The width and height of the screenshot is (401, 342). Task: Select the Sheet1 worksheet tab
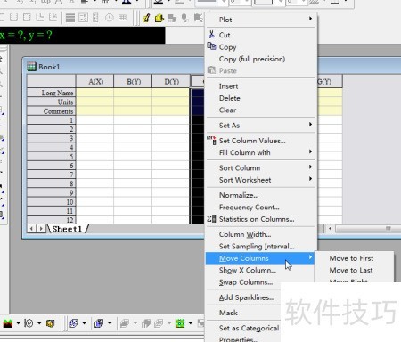point(67,229)
